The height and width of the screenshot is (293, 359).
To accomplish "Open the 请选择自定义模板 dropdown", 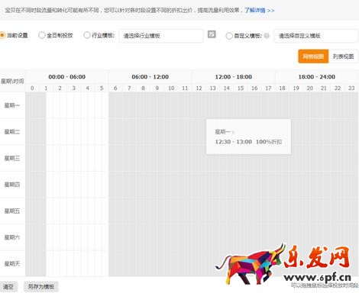I will click(x=316, y=36).
